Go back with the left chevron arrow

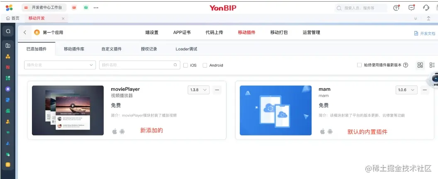[x=25, y=32]
